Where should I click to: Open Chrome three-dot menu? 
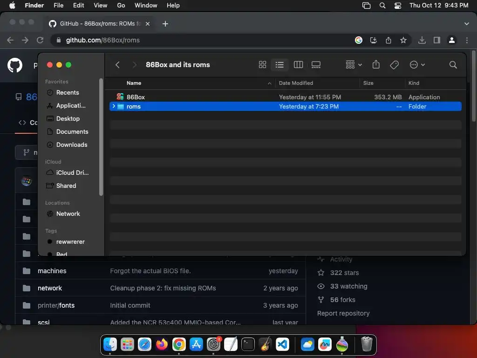[467, 40]
